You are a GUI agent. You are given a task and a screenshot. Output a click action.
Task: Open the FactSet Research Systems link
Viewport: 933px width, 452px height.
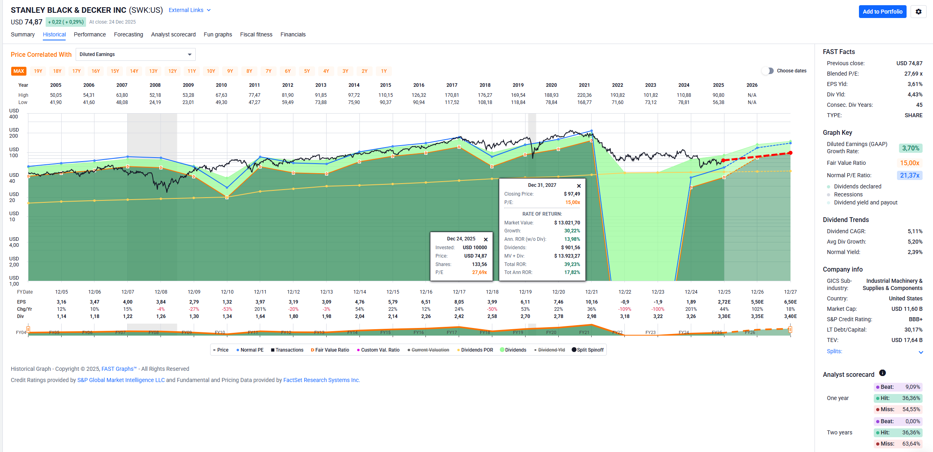point(321,380)
